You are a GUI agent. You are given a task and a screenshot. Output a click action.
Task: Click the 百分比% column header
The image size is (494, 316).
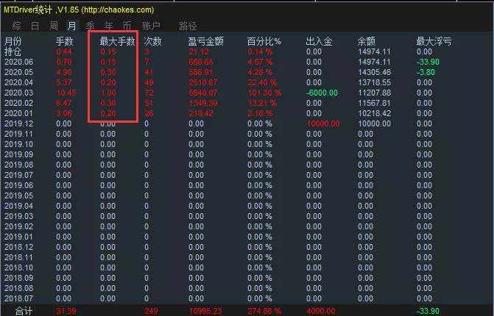(264, 41)
